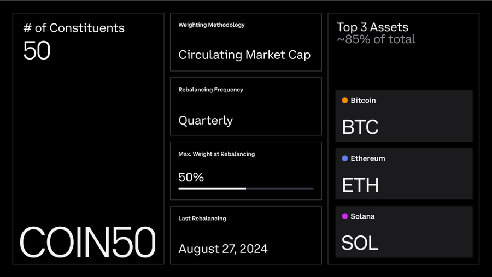Click the COIN50 logo text
492x277 pixels.
click(87, 242)
